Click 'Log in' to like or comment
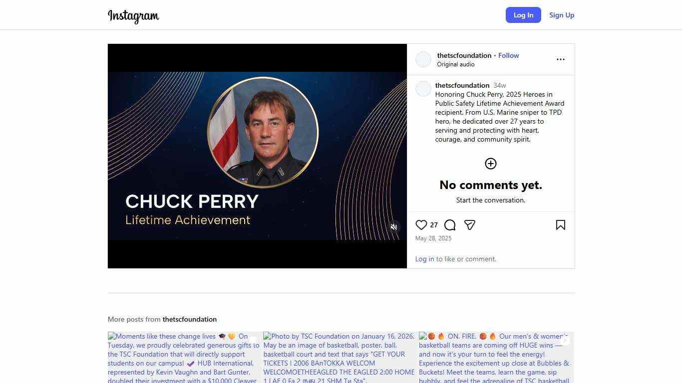 click(x=424, y=259)
